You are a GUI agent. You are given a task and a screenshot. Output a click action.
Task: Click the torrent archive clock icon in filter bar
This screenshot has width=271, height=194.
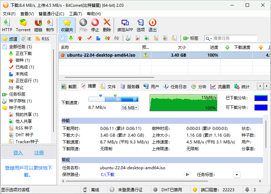tap(128, 38)
